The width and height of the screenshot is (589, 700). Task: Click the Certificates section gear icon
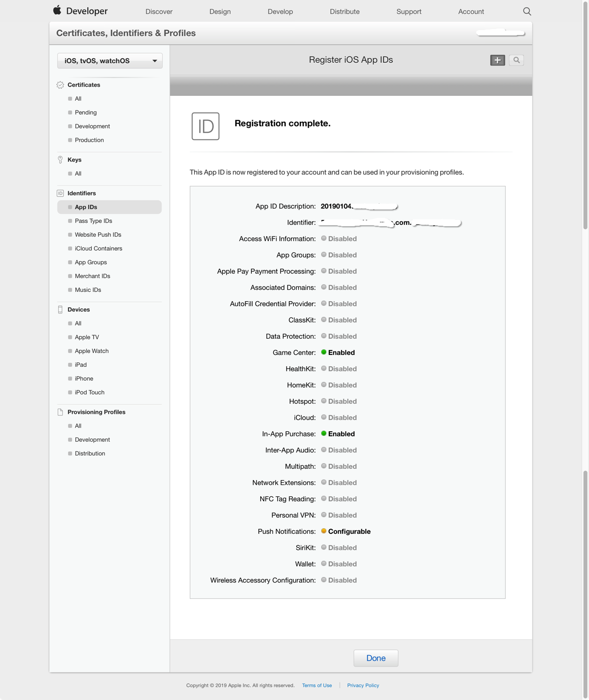point(60,85)
